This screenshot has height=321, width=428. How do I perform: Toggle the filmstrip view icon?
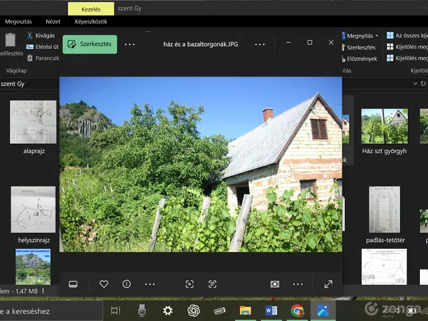pos(73,284)
